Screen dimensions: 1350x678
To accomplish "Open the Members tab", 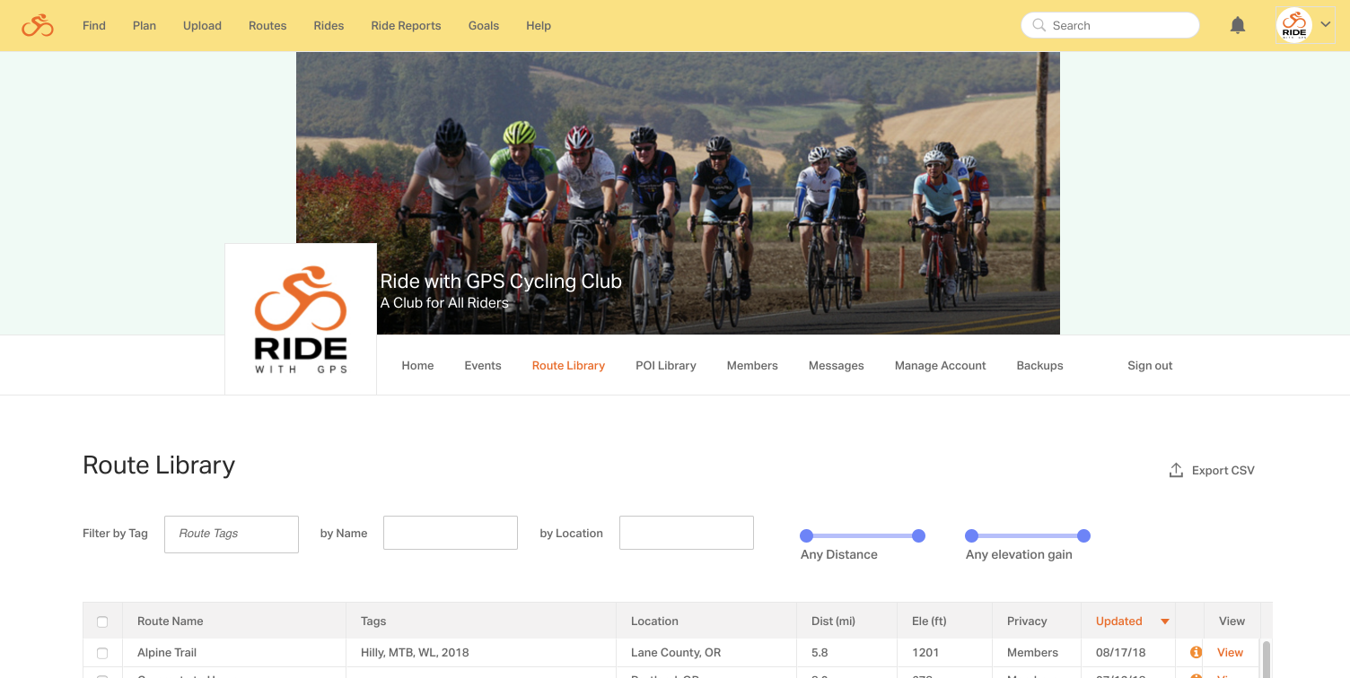I will click(752, 365).
